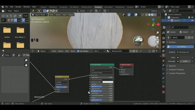Create new folder in file browser
Screen dimensions: 195x110
tap(20, 16)
